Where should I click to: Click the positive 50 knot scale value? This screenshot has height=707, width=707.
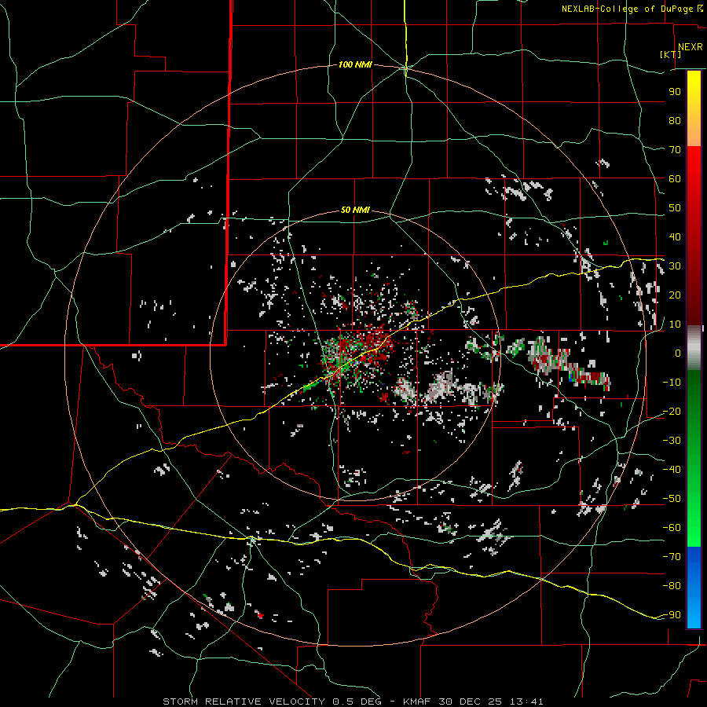click(x=675, y=208)
